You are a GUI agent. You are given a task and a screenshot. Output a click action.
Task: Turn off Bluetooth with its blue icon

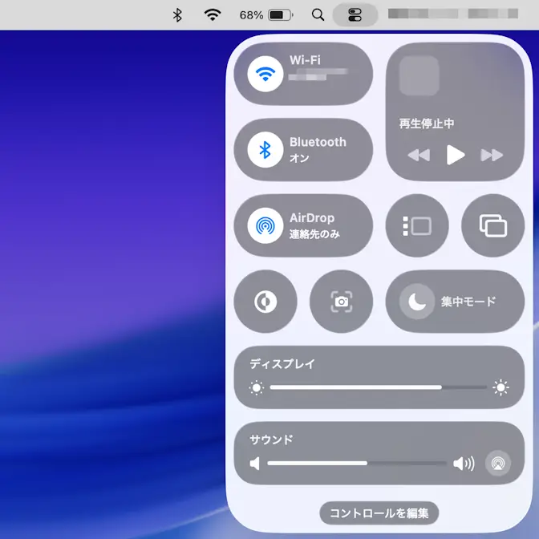(265, 150)
